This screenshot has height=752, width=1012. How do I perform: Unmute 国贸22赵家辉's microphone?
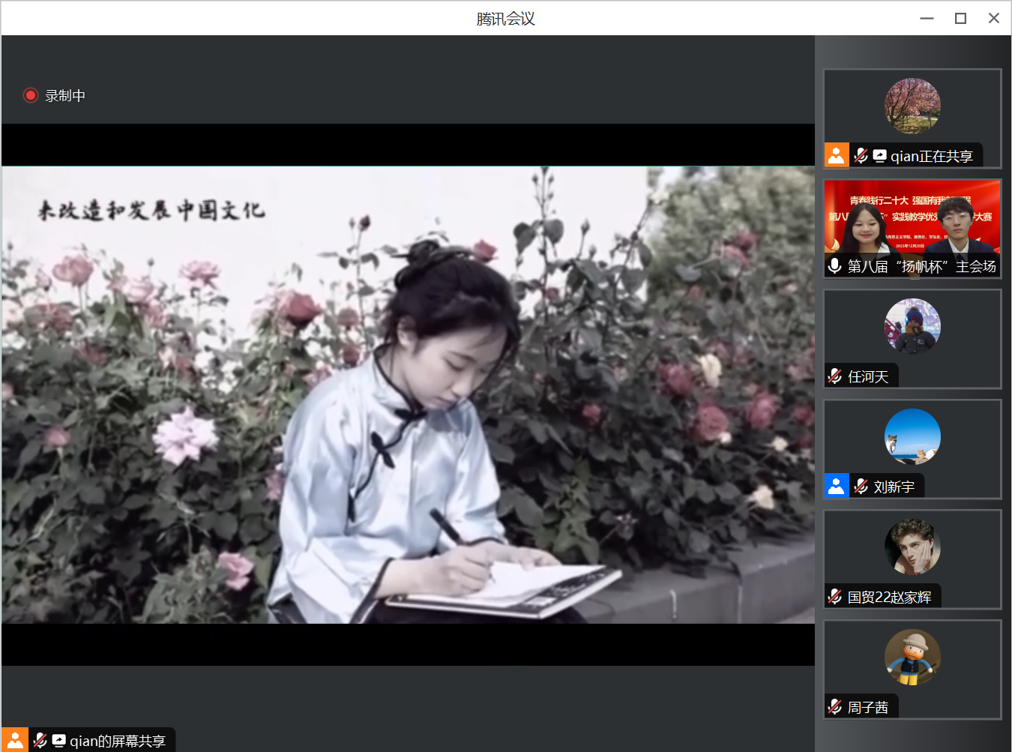point(834,596)
